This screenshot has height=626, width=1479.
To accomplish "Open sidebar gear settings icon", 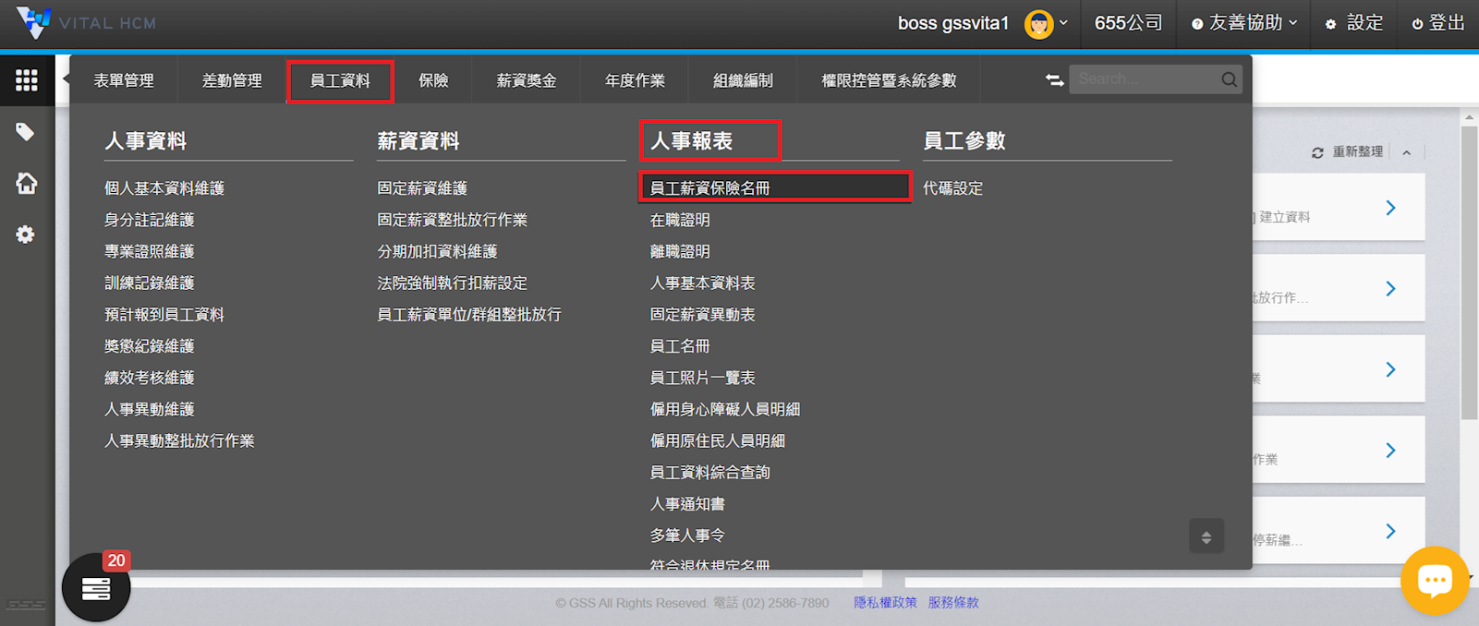I will (x=26, y=235).
